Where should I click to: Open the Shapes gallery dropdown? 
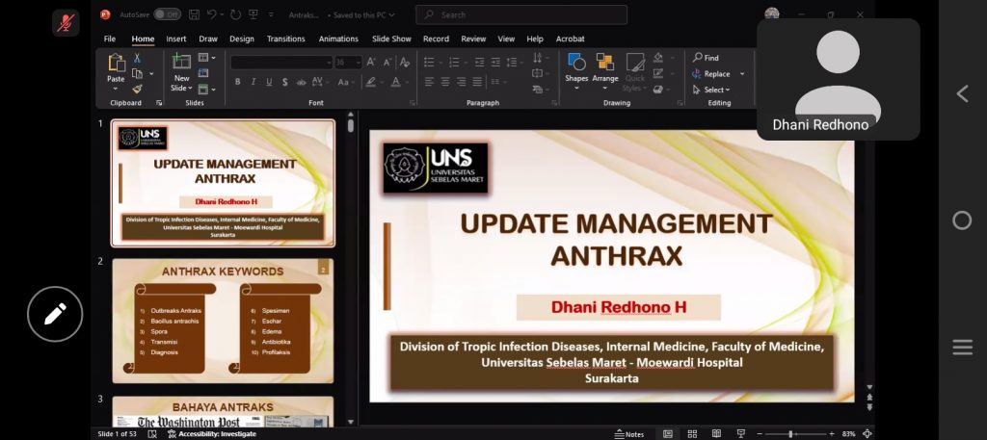(x=576, y=88)
